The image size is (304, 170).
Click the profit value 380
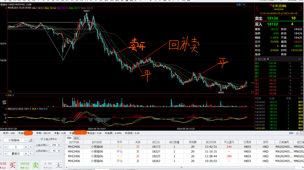(229, 156)
